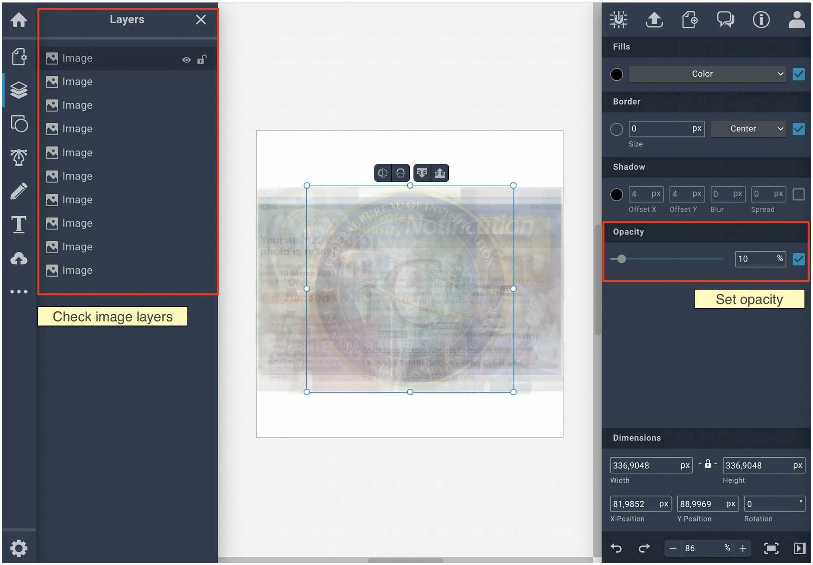Open the user account icon

point(797,20)
